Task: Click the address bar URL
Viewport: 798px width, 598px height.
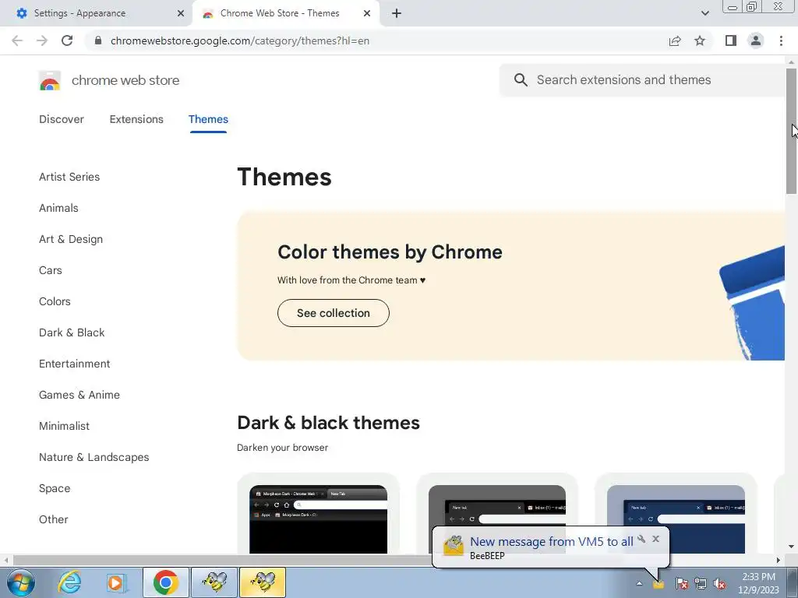Action: click(x=240, y=40)
